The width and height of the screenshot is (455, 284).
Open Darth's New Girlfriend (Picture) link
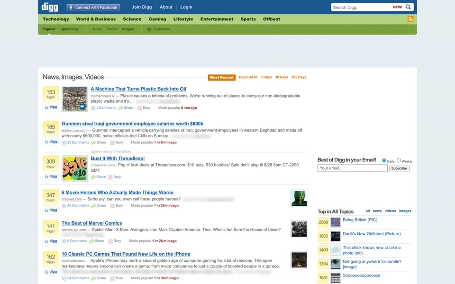[x=372, y=234]
